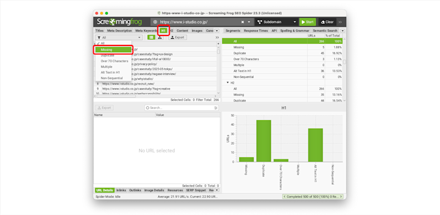The width and height of the screenshot is (440, 215).
Task: Click the Export button beside view icons
Action: [x=178, y=37]
